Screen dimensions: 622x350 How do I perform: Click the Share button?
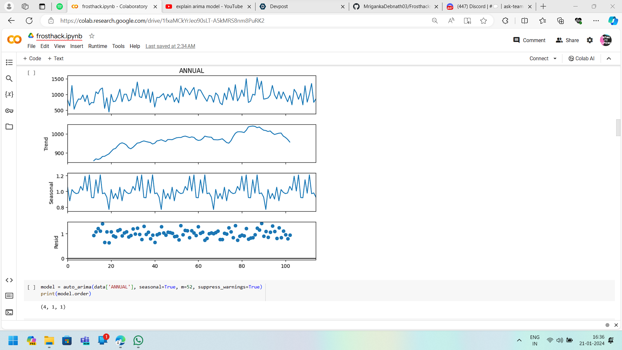pos(567,40)
